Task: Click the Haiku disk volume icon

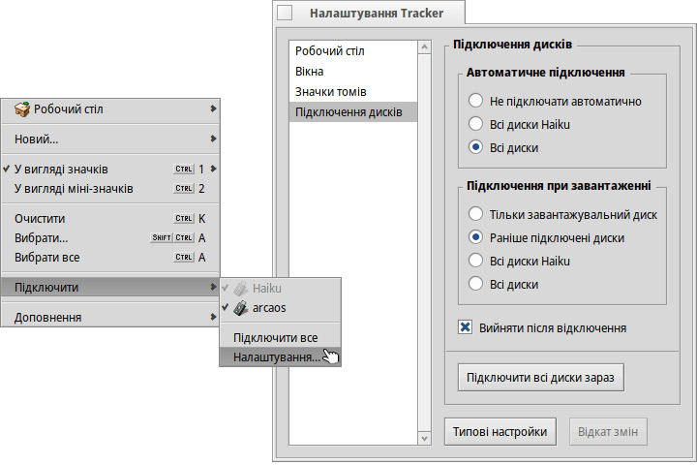Action: (241, 289)
